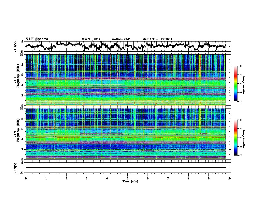Image resolution: width=258 pixels, height=200 pixels.
Task: Click the "5" tick of the ch.1(V) axis
Action: (22, 42)
